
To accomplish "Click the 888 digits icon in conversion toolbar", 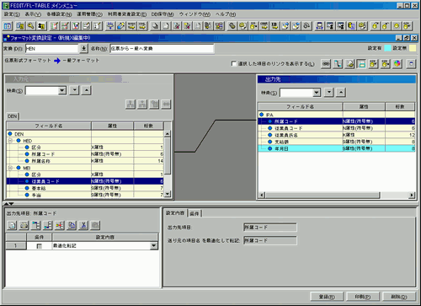I will [x=326, y=64].
